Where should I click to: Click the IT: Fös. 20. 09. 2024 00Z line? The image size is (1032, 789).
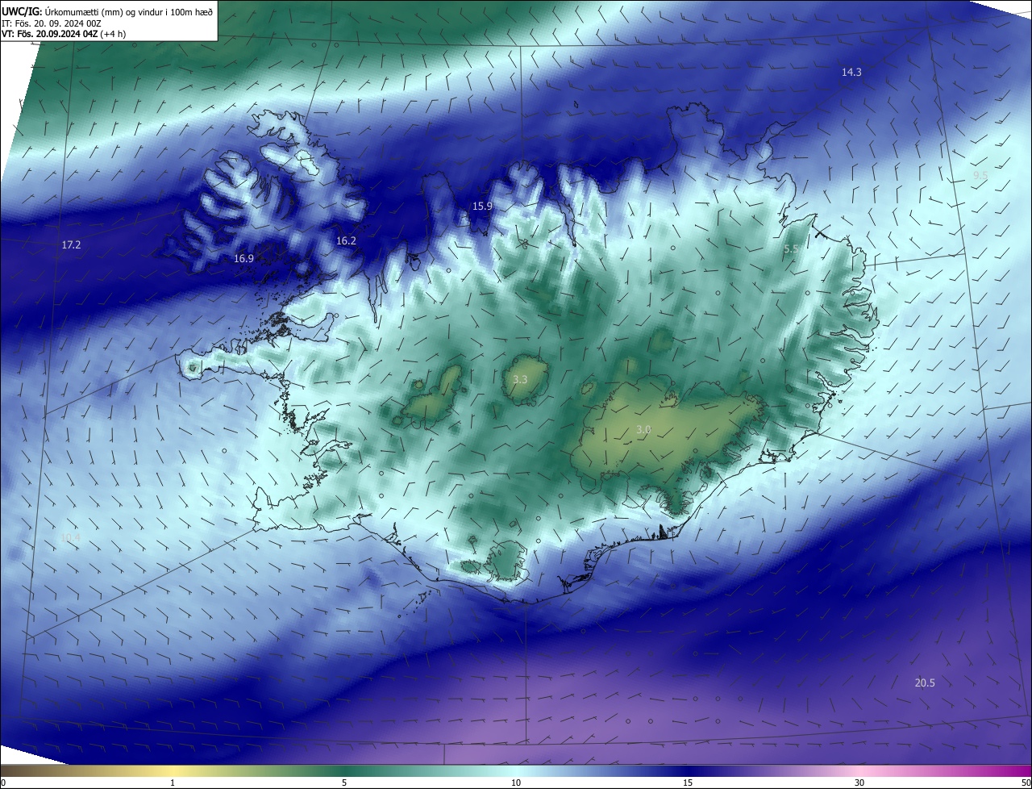51,23
